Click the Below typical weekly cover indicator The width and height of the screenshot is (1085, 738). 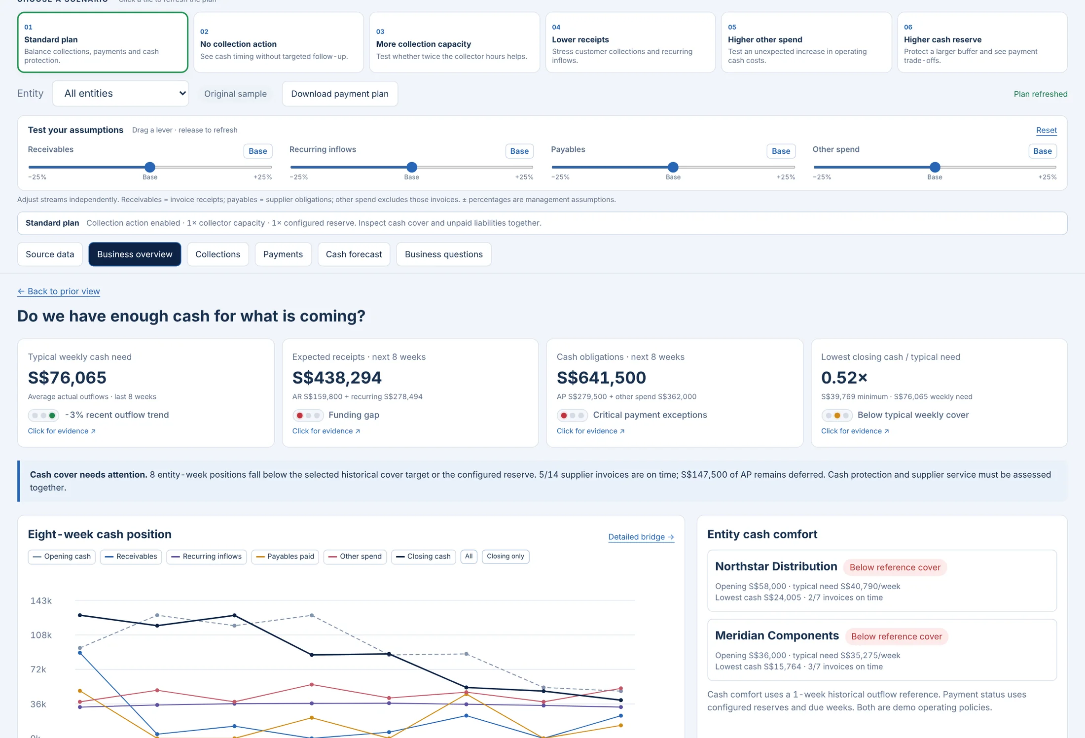[836, 416]
